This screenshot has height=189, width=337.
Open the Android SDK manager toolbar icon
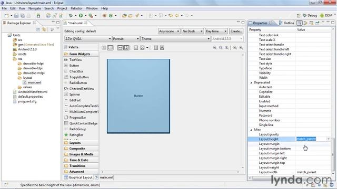(x=38, y=15)
